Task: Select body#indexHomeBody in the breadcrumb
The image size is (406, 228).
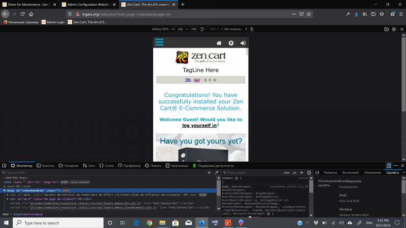Action: click(x=28, y=214)
